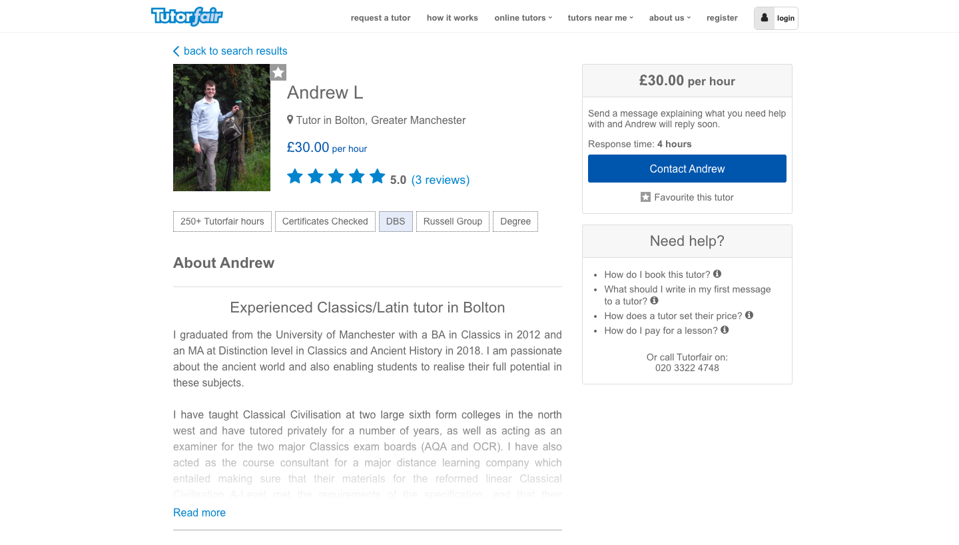Expand bio with 'Read more'
The image size is (959, 545).
(x=199, y=512)
